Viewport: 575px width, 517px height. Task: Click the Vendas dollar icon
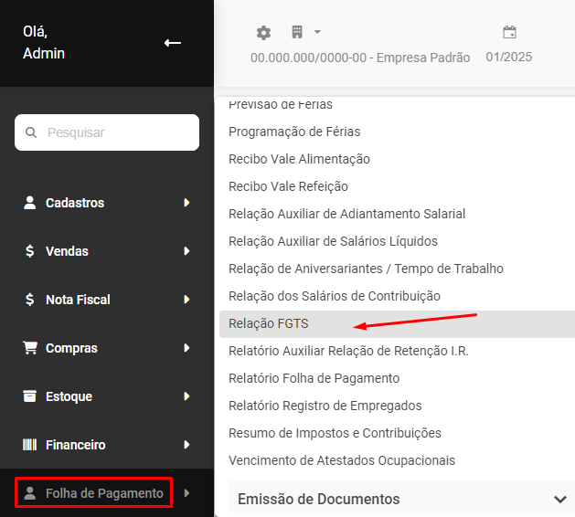[x=29, y=251]
